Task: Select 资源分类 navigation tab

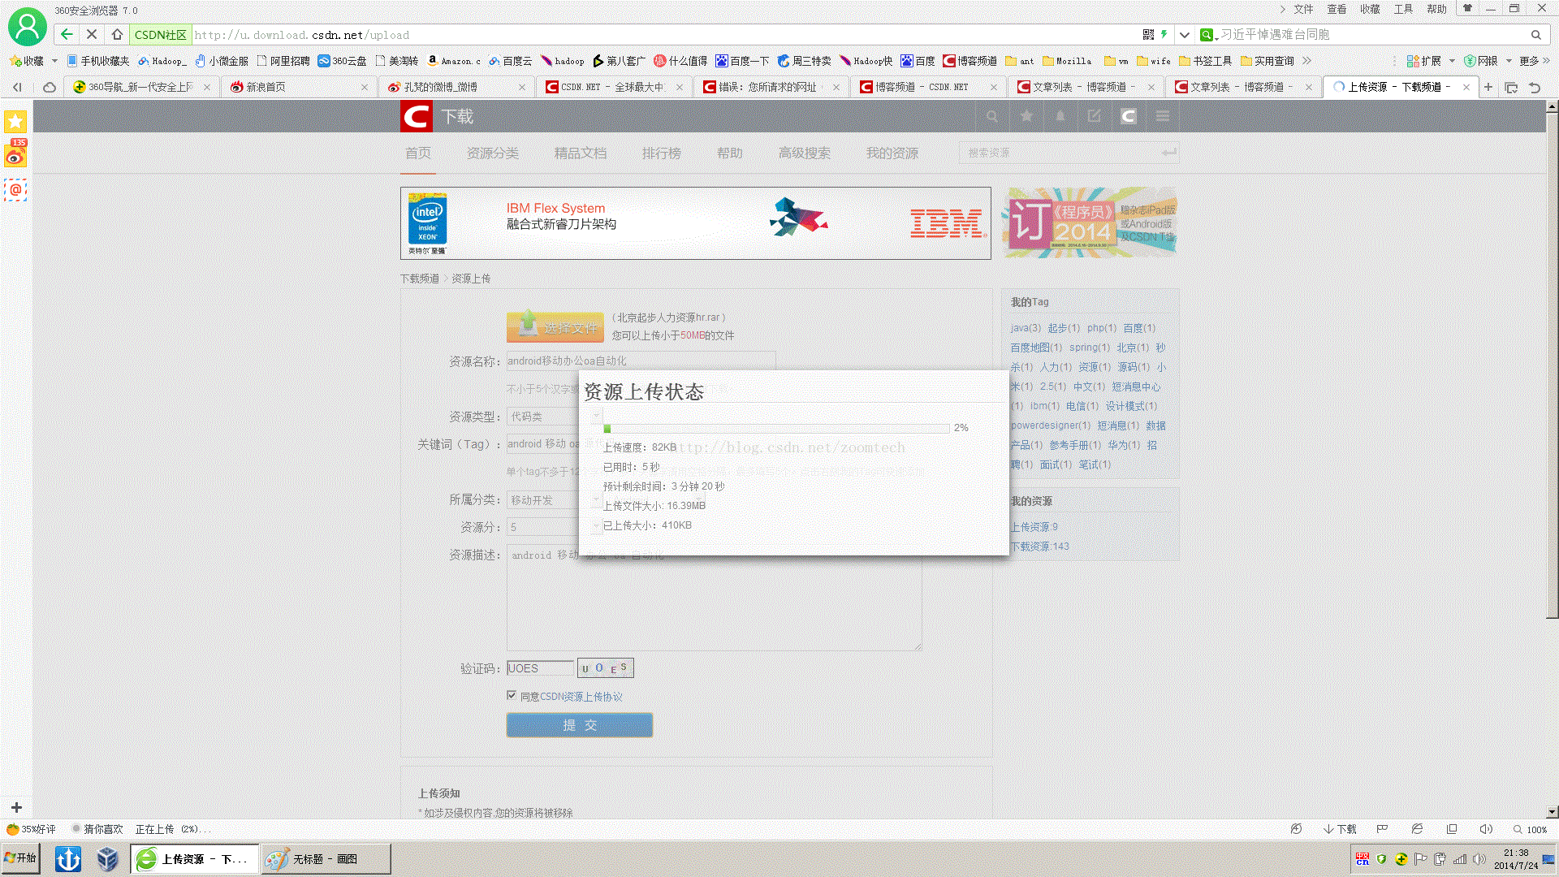Action: (x=493, y=153)
